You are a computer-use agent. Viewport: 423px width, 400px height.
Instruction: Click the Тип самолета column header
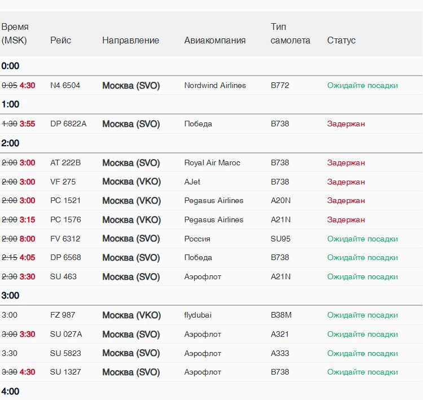[290, 33]
